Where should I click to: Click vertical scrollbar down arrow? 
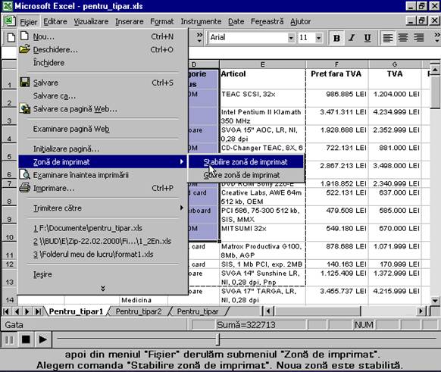pyautogui.click(x=435, y=300)
